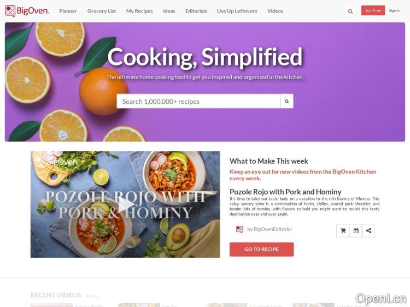Submit recipe search with magnifier button

pyautogui.click(x=286, y=101)
